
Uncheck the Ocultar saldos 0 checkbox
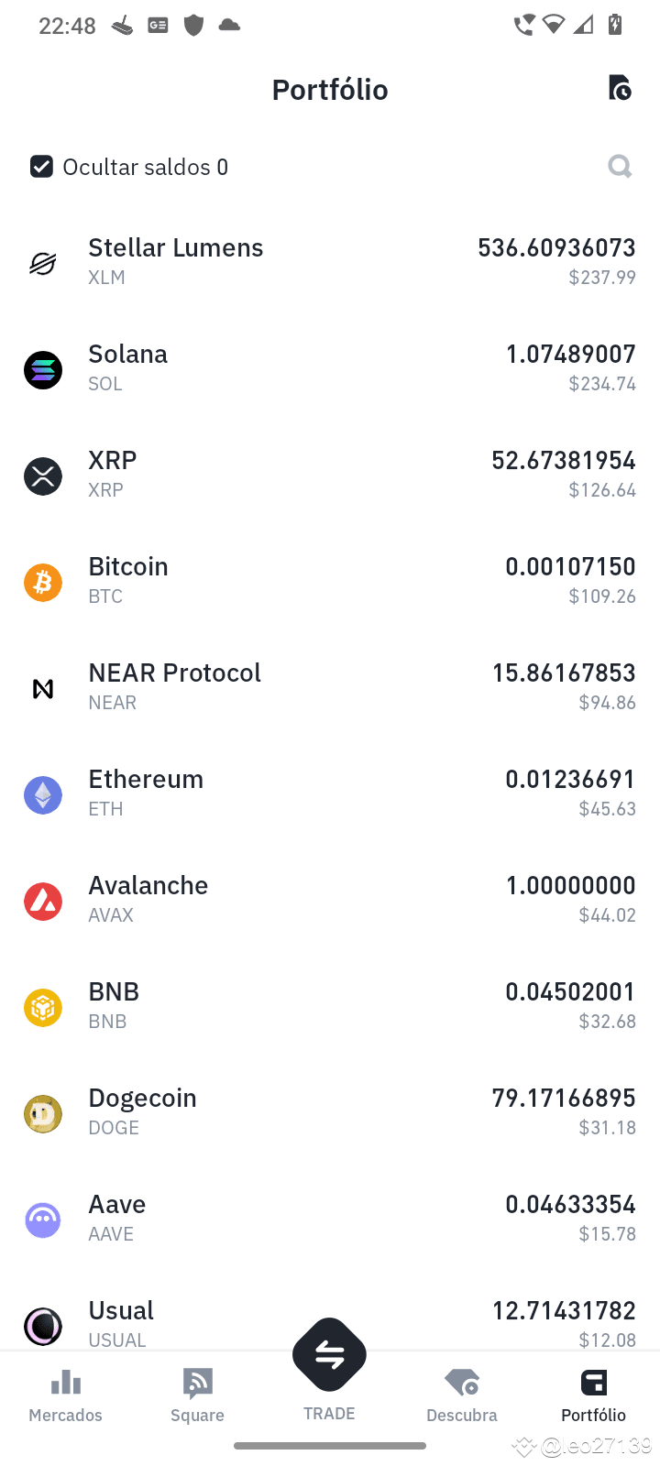[41, 166]
